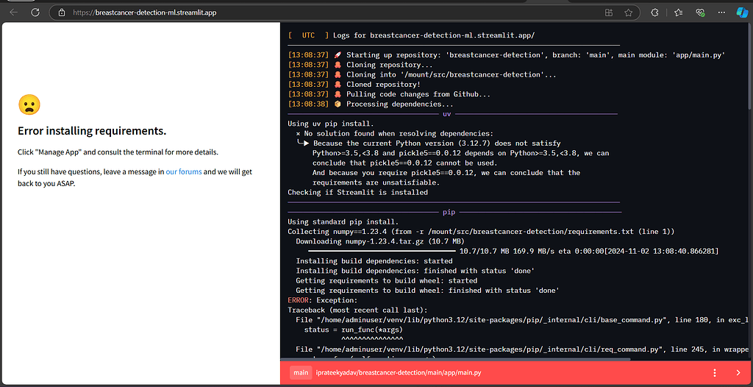Open the 'our forums' link
Image resolution: width=753 pixels, height=387 pixels.
(x=184, y=171)
